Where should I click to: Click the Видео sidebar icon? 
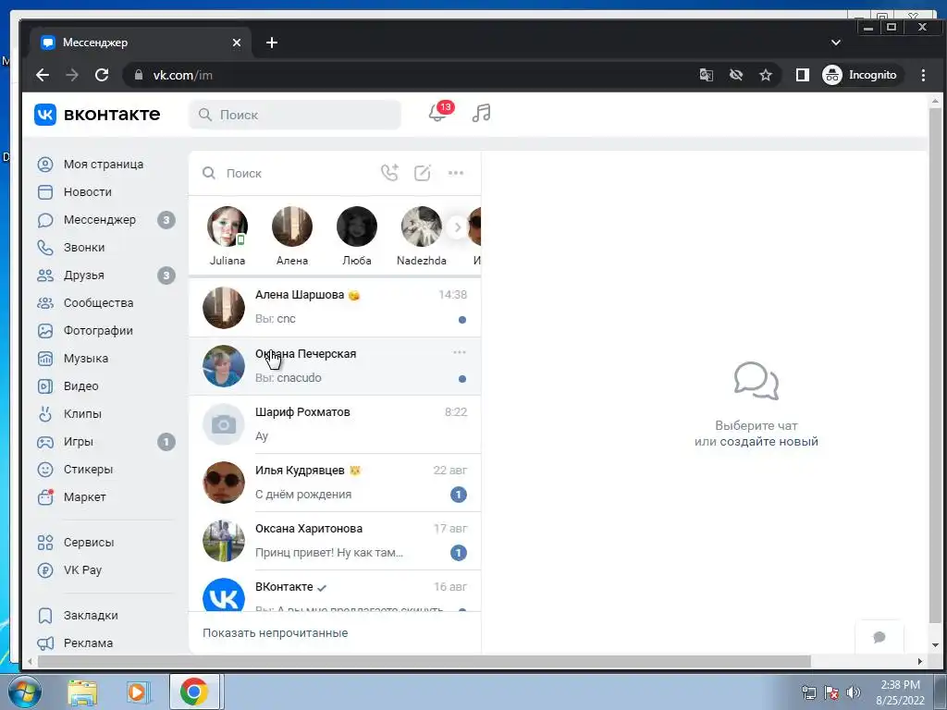(x=45, y=386)
